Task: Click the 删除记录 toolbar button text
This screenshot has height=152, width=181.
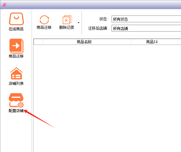Action: point(67,28)
